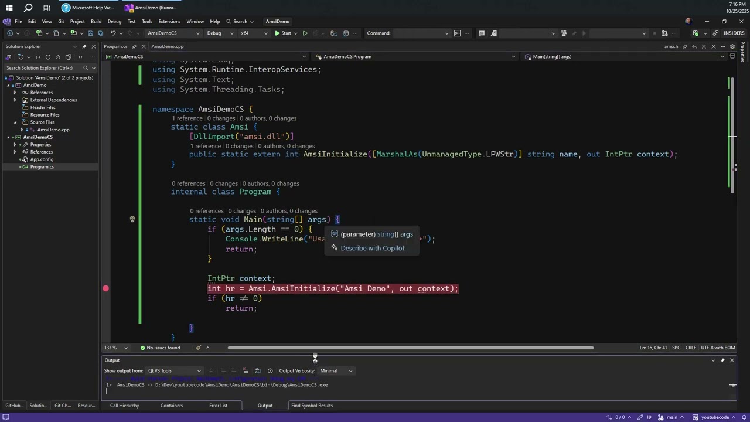750x422 pixels.
Task: Switch to the AmsiDemo.cpp tab
Action: click(x=167, y=46)
